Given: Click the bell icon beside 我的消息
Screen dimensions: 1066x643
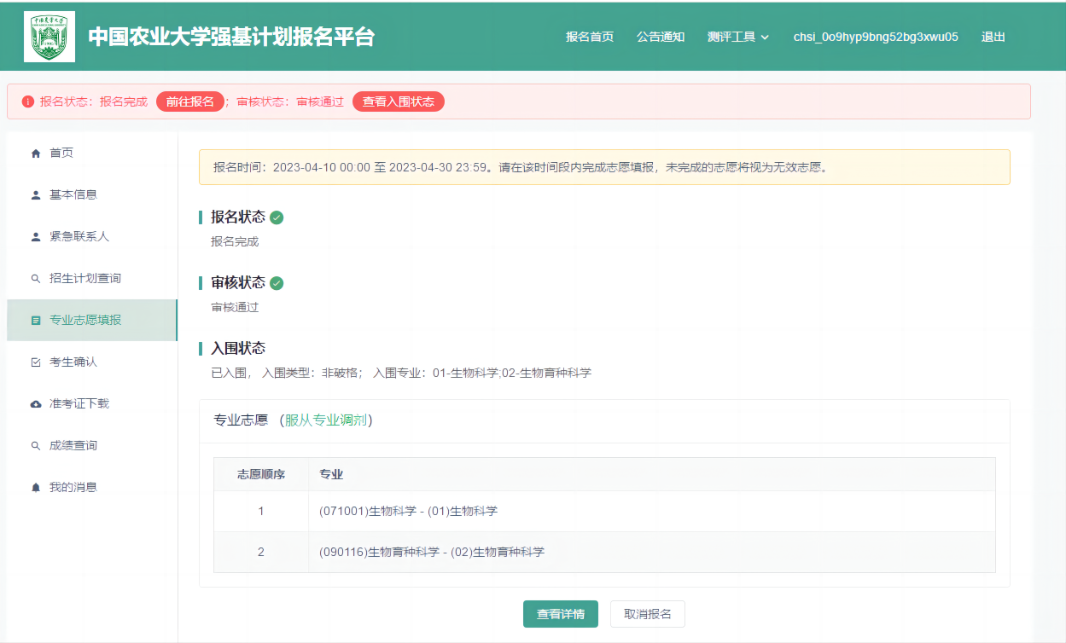Looking at the screenshot, I should pos(36,488).
